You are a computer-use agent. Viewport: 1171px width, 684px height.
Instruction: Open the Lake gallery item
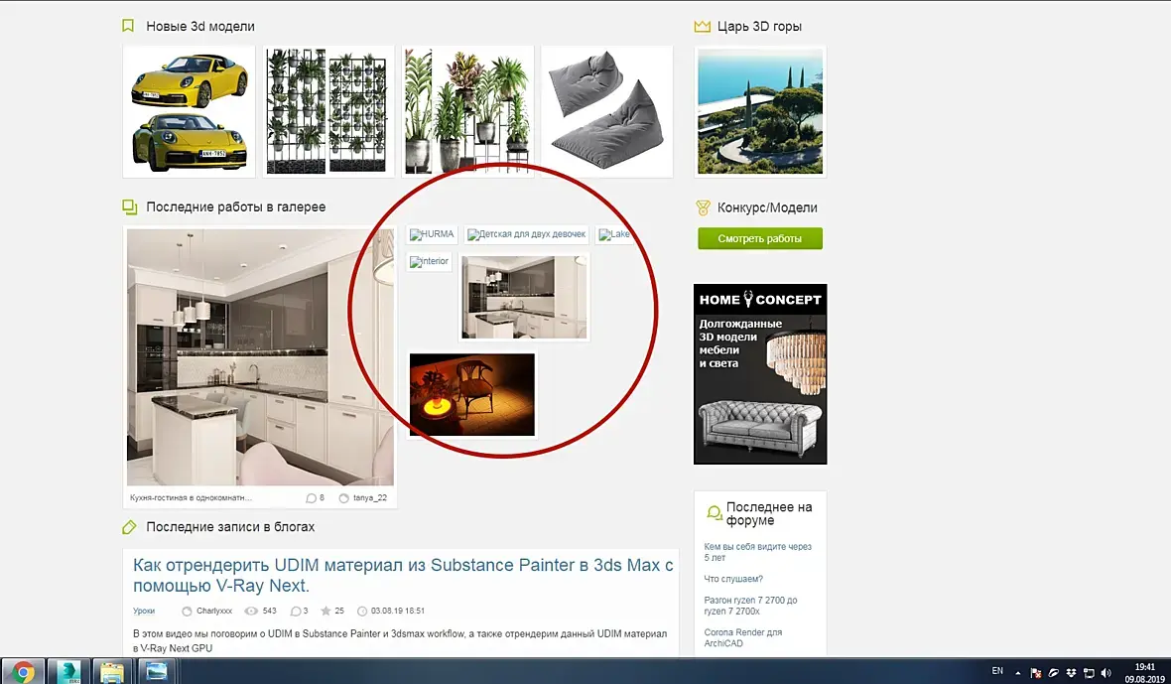pyautogui.click(x=614, y=234)
